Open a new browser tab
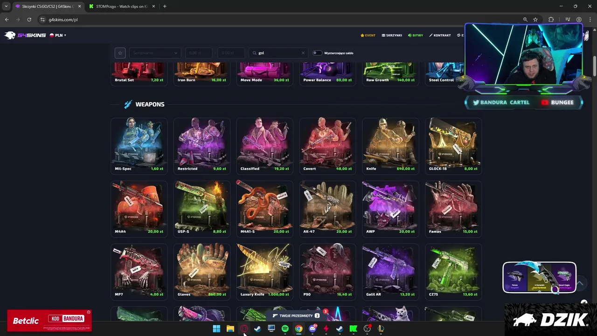Viewport: 597px width, 336px height. coord(165,7)
